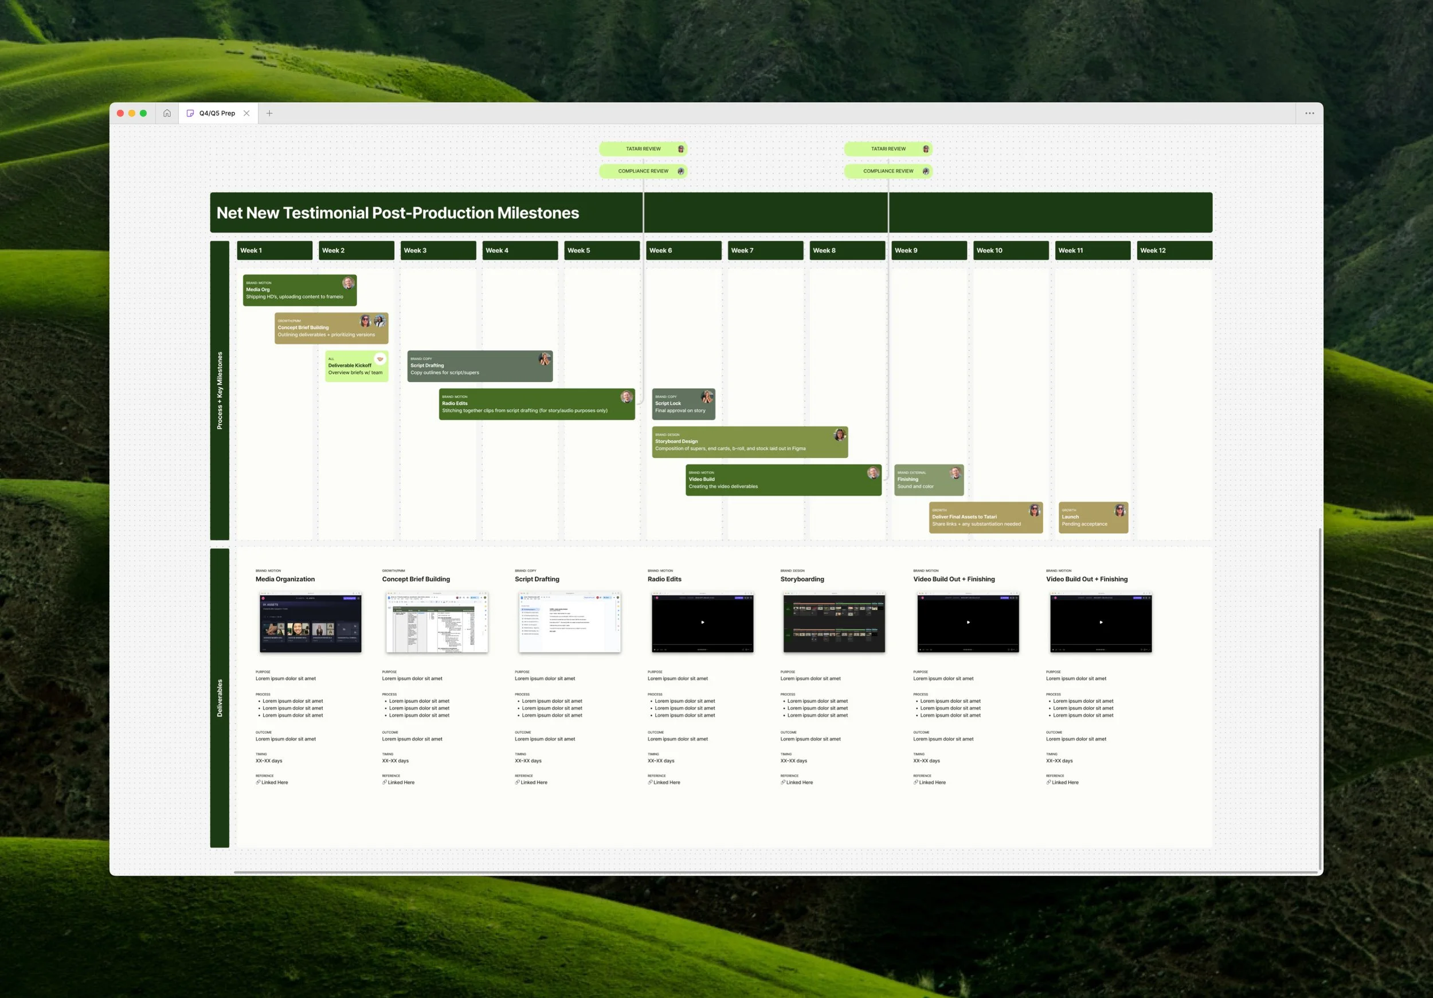Viewport: 1433px width, 998px height.
Task: Go to the Home screen icon
Action: click(x=167, y=113)
